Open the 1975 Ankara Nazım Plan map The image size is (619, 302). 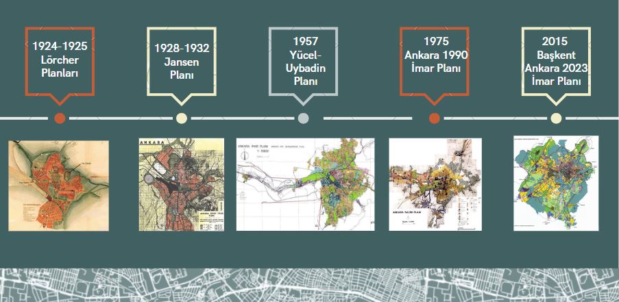pos(435,184)
